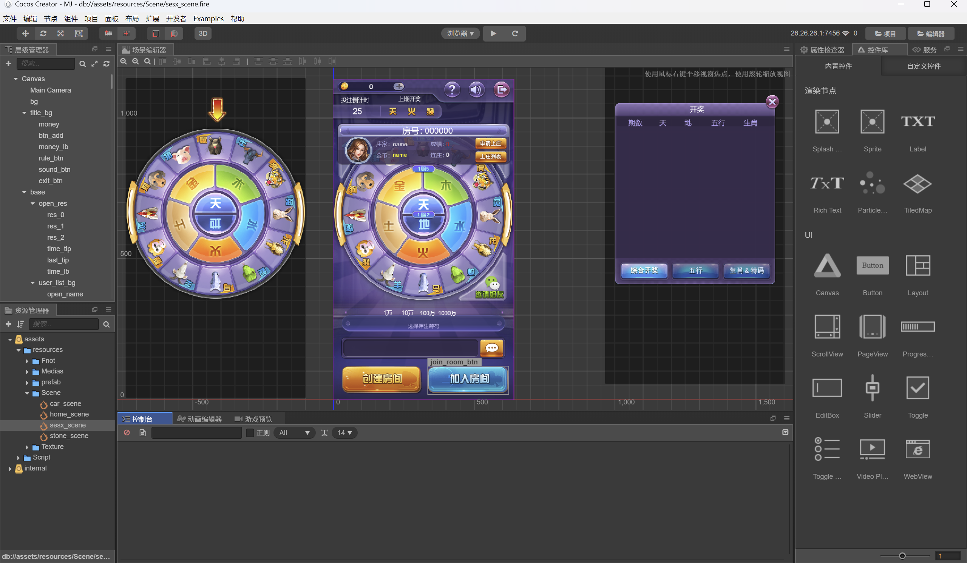Open the 自定义控件 tab
The image size is (967, 563).
pyautogui.click(x=923, y=66)
